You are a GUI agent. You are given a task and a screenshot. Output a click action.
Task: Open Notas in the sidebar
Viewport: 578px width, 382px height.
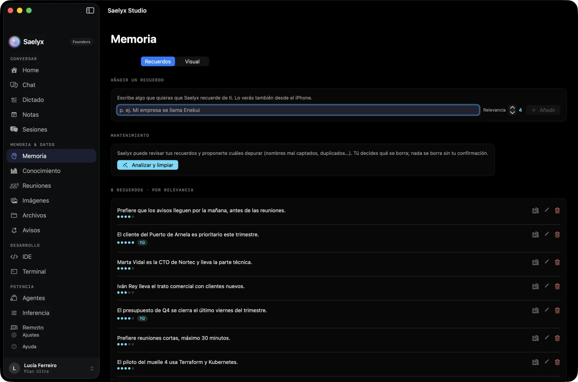click(51, 114)
